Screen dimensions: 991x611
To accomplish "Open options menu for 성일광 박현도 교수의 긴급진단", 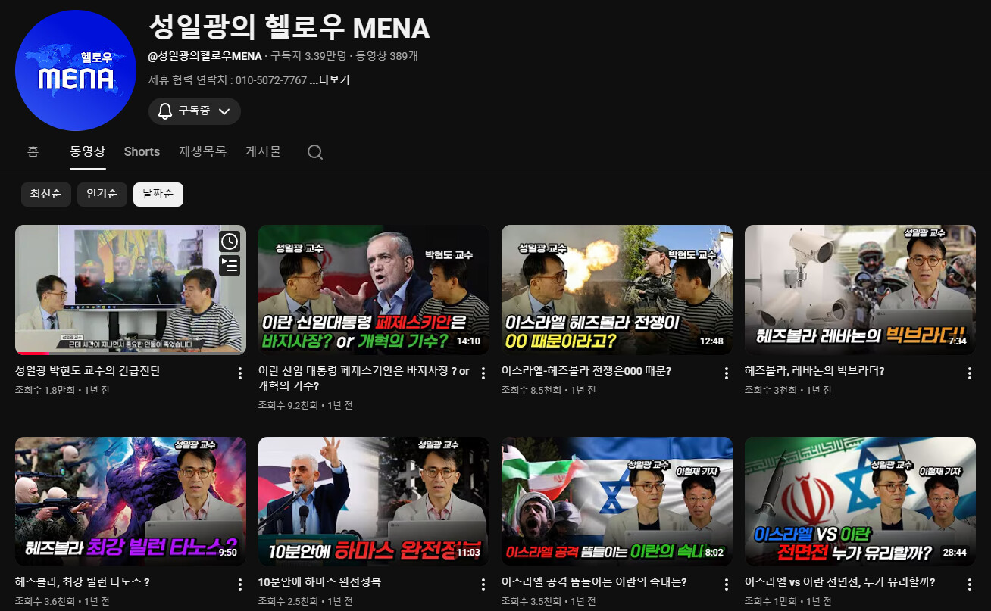I will (240, 373).
